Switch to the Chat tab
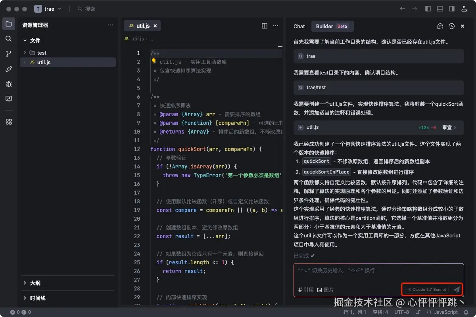This screenshot has width=476, height=317. [299, 26]
